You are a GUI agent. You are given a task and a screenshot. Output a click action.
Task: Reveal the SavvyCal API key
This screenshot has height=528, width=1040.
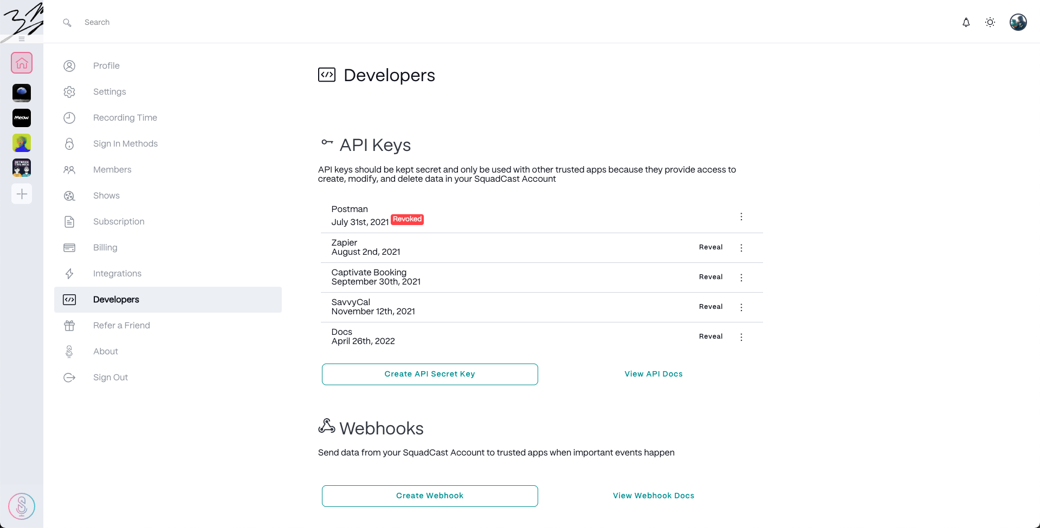click(710, 307)
